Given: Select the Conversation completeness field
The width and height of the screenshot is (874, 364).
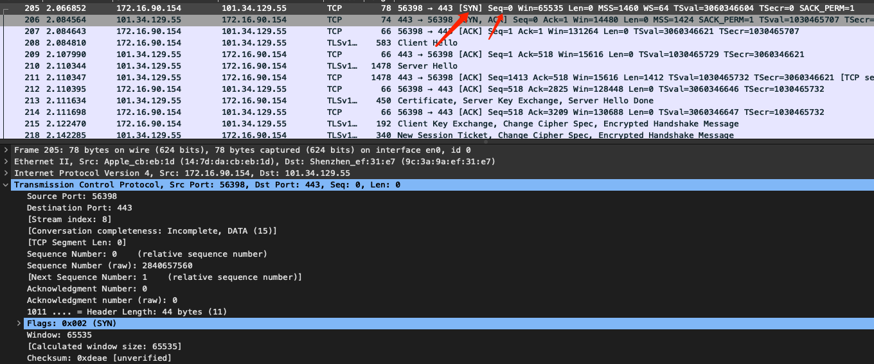Looking at the screenshot, I should (152, 230).
